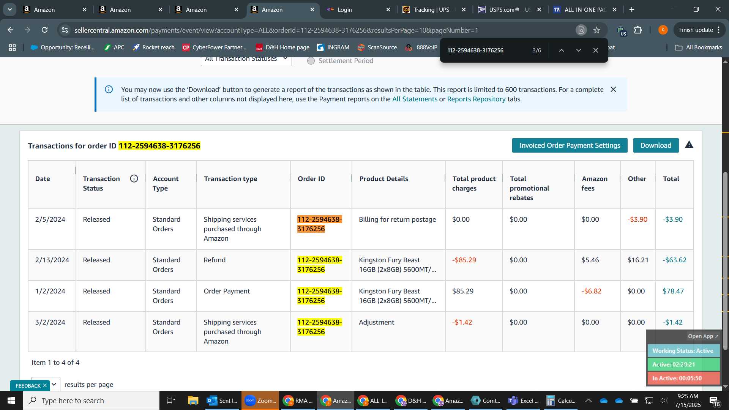Select the Settlement Period radio button
Image resolution: width=729 pixels, height=410 pixels.
[311, 61]
